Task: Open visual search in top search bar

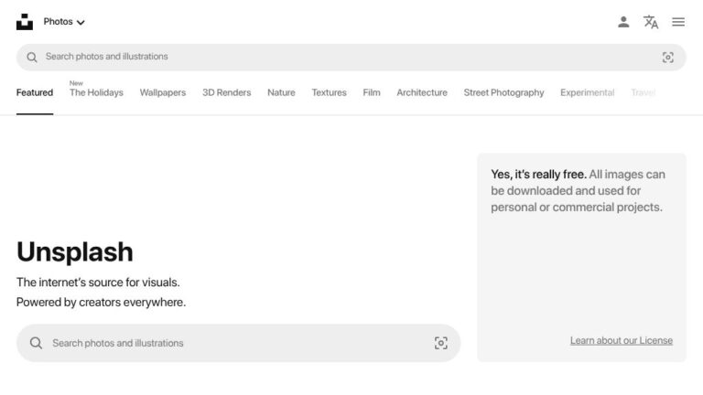Action: [x=667, y=58]
